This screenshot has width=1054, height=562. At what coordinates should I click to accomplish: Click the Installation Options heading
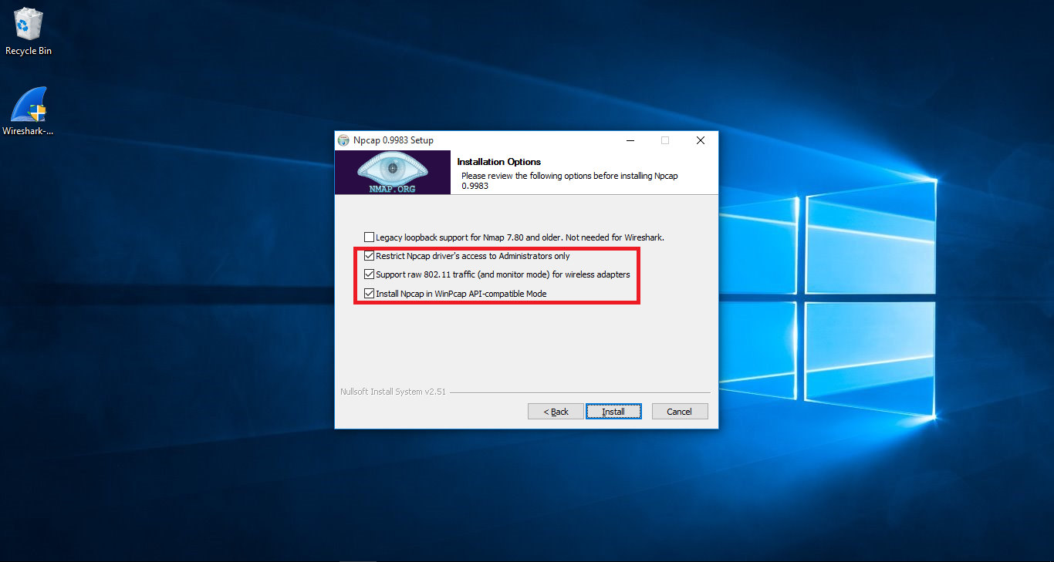(x=499, y=162)
